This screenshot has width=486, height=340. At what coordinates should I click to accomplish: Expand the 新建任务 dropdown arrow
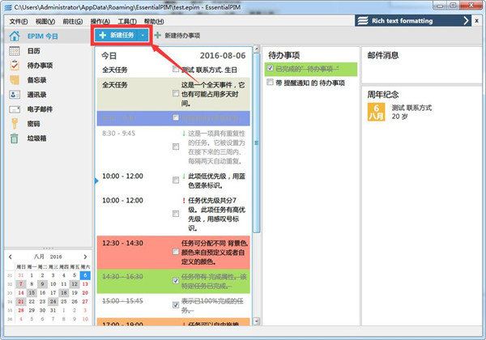[x=143, y=36]
